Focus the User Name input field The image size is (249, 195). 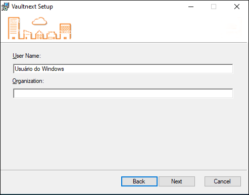point(123,69)
